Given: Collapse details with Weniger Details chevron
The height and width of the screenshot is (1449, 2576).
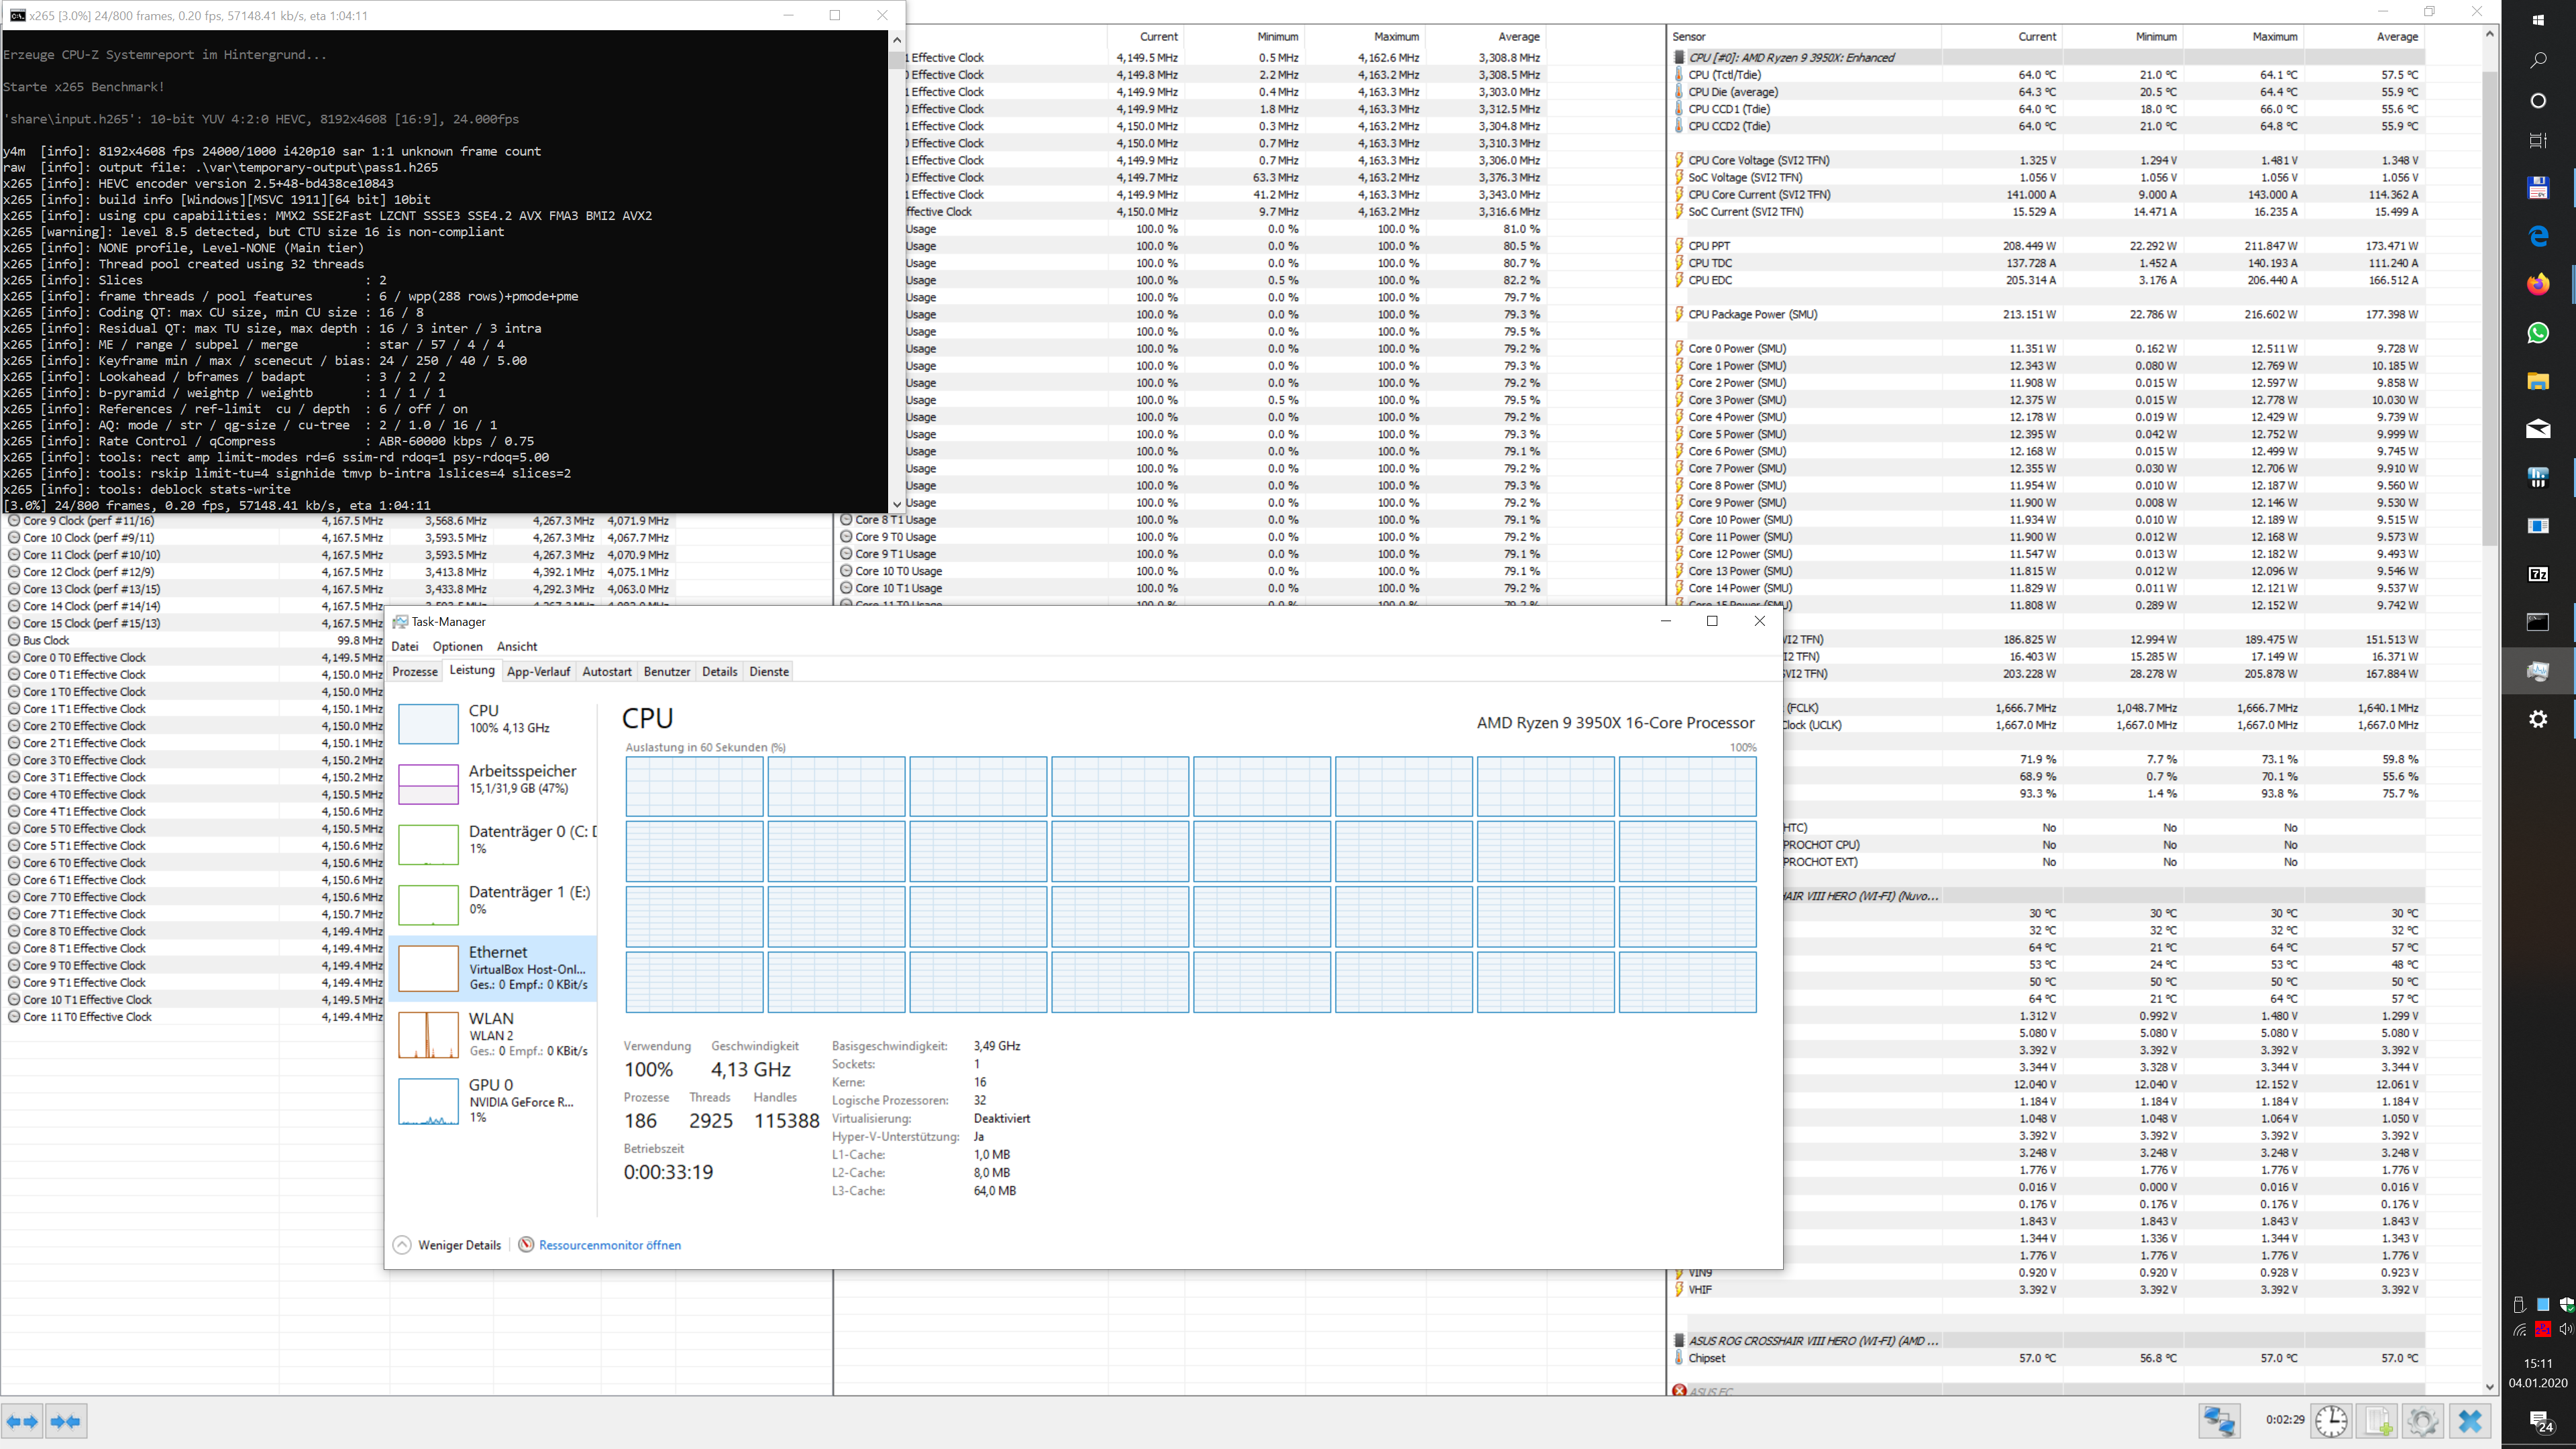Looking at the screenshot, I should pyautogui.click(x=402, y=1245).
